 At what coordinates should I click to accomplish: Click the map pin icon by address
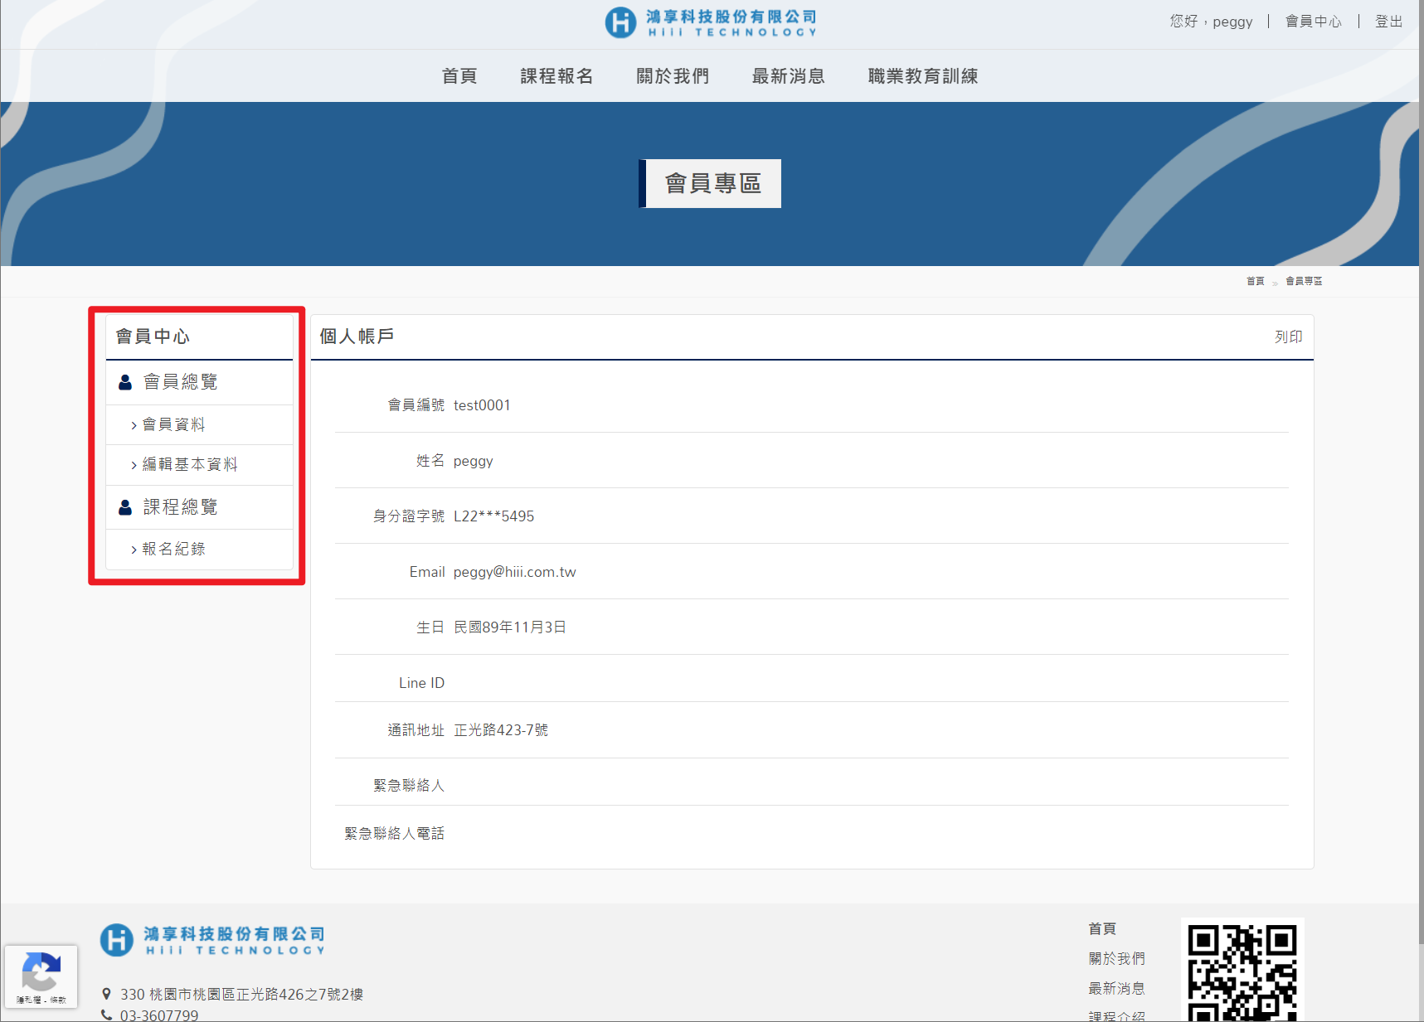106,994
